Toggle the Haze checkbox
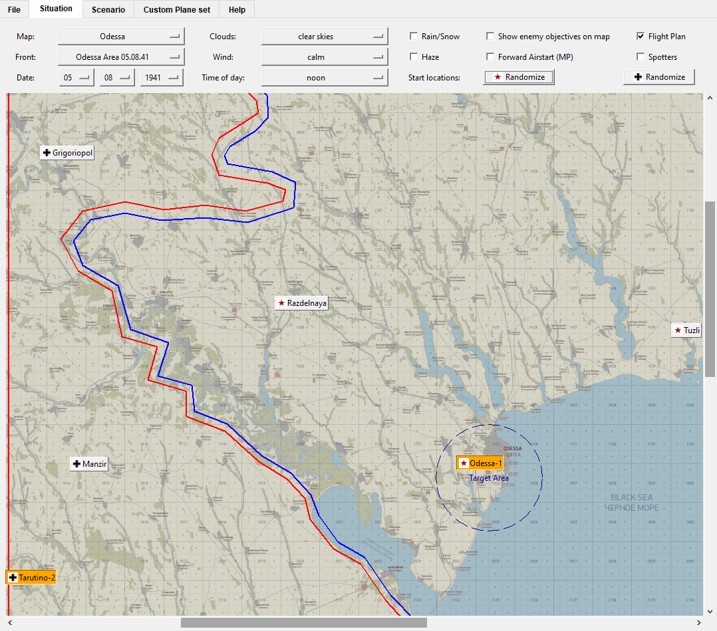Image resolution: width=717 pixels, height=631 pixels. tap(414, 57)
